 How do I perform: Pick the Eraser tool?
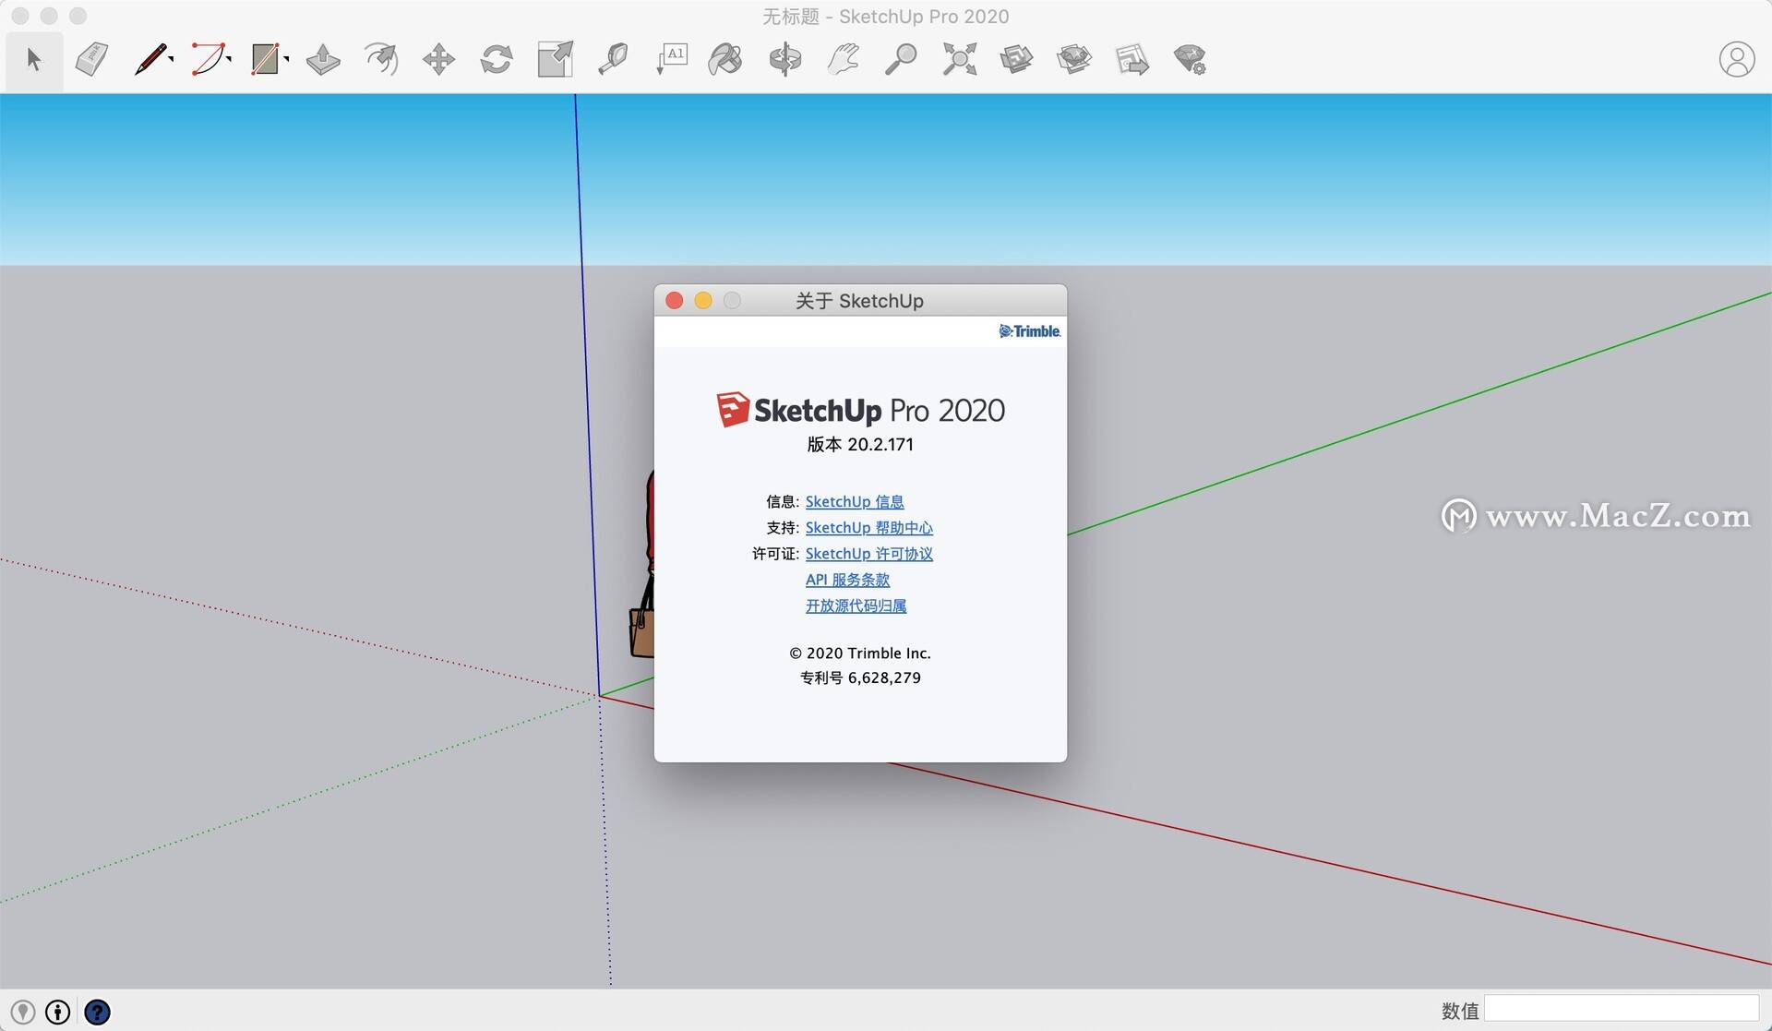(91, 60)
